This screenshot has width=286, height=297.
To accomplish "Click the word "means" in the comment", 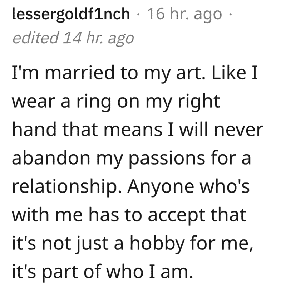I will pyautogui.click(x=133, y=131).
